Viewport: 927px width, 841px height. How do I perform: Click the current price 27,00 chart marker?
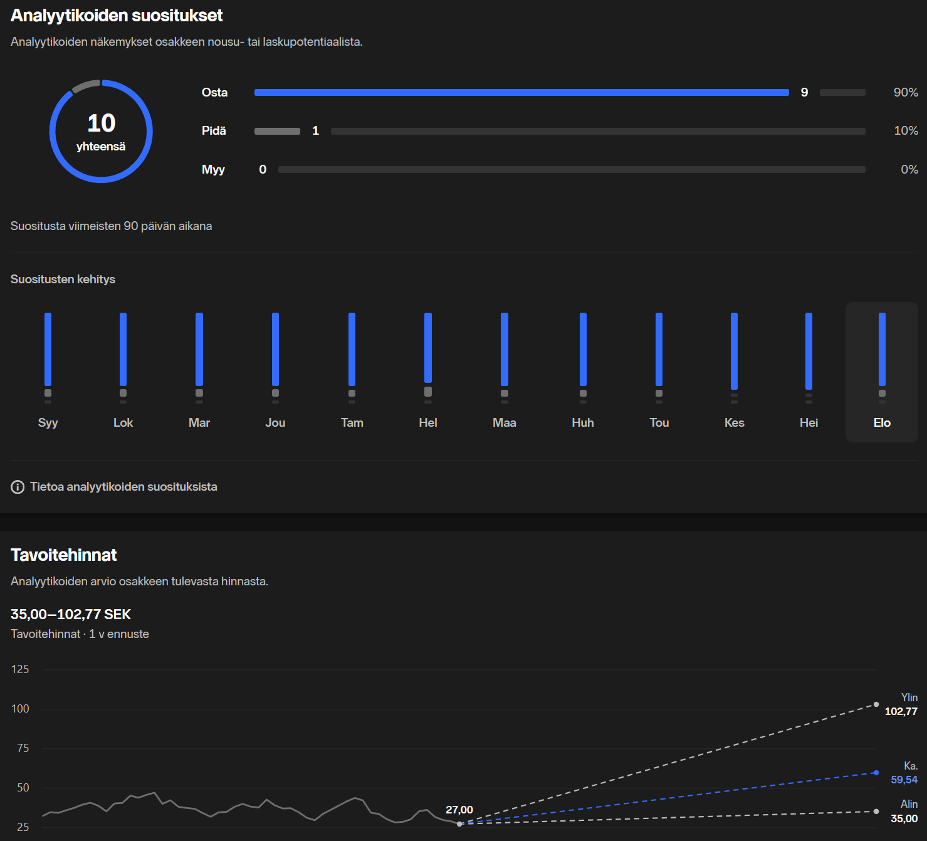459,823
